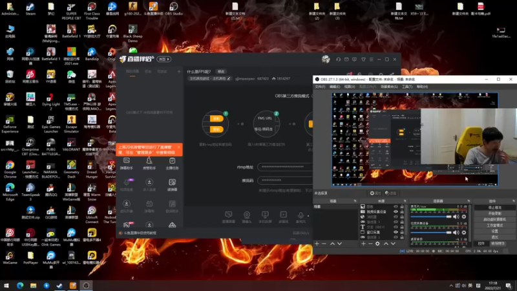Click the OBS preview canvas
517x291 pixels.
point(415,140)
